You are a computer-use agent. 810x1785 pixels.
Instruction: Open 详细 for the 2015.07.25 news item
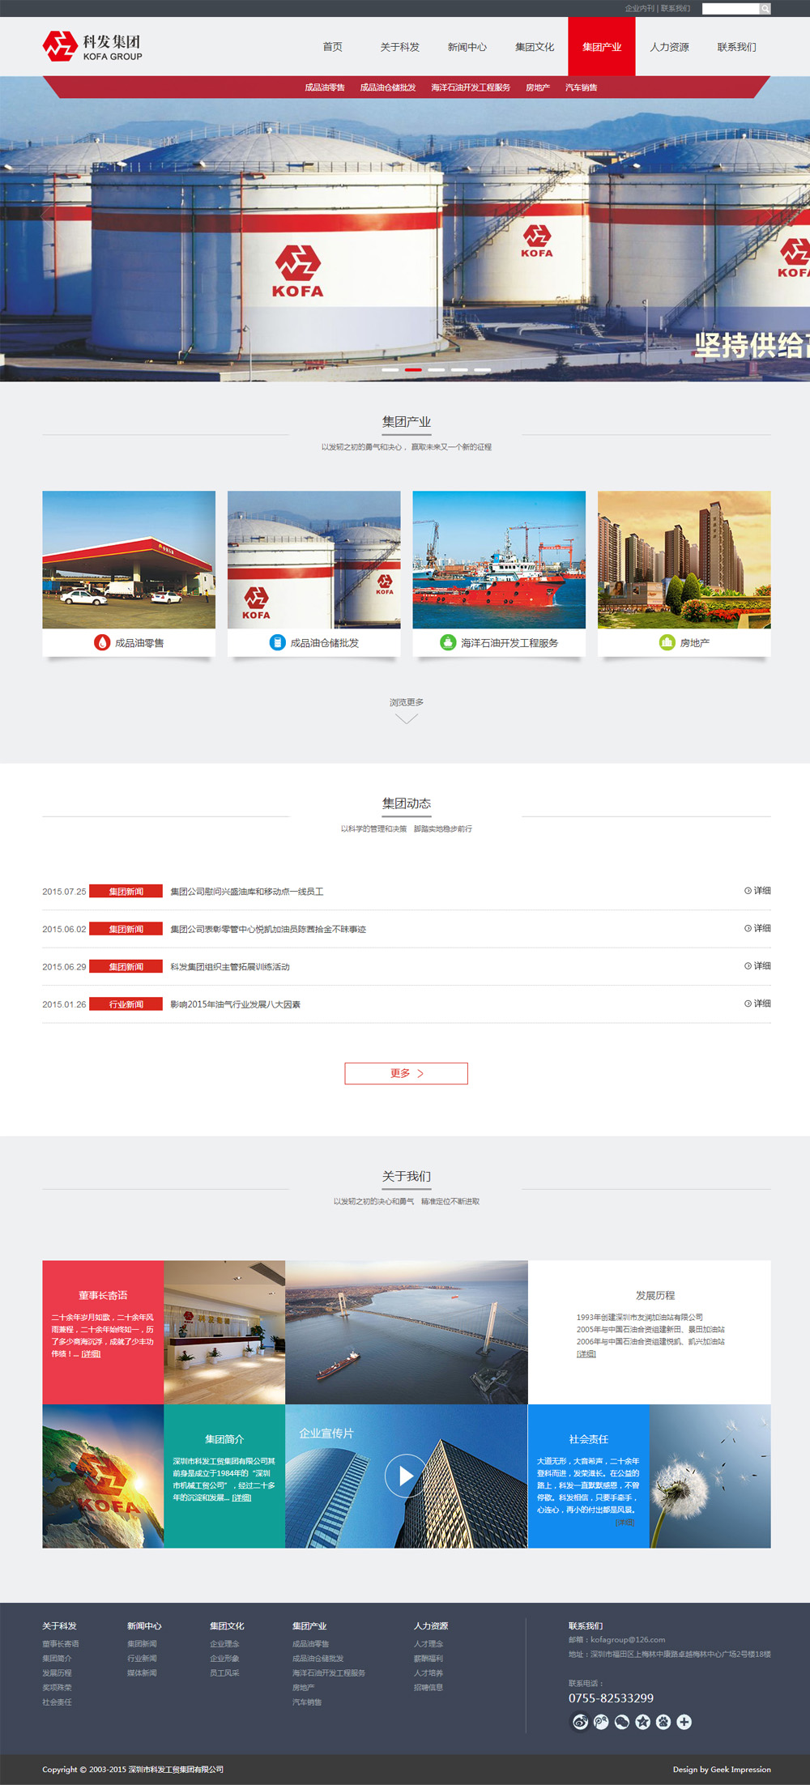tap(757, 891)
